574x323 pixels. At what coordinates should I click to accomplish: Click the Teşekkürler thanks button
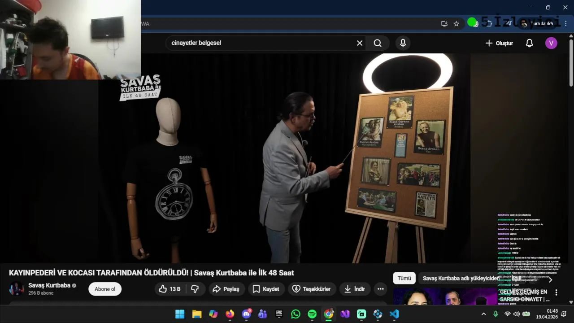pos(312,289)
